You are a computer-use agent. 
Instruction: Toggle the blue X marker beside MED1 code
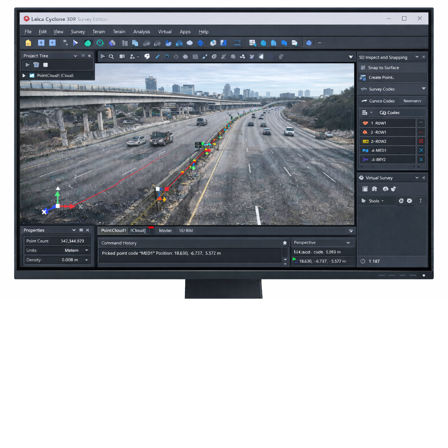[421, 150]
